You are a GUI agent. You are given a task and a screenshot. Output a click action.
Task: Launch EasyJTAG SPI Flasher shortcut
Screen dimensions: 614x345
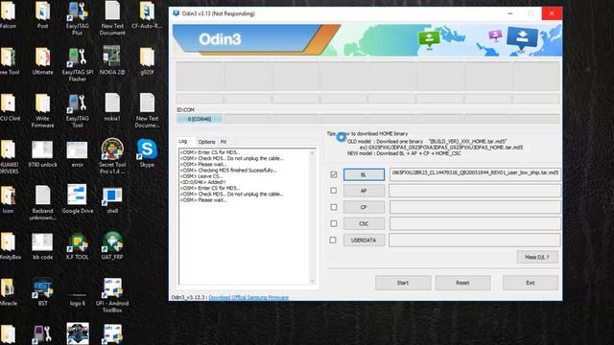pos(77,64)
